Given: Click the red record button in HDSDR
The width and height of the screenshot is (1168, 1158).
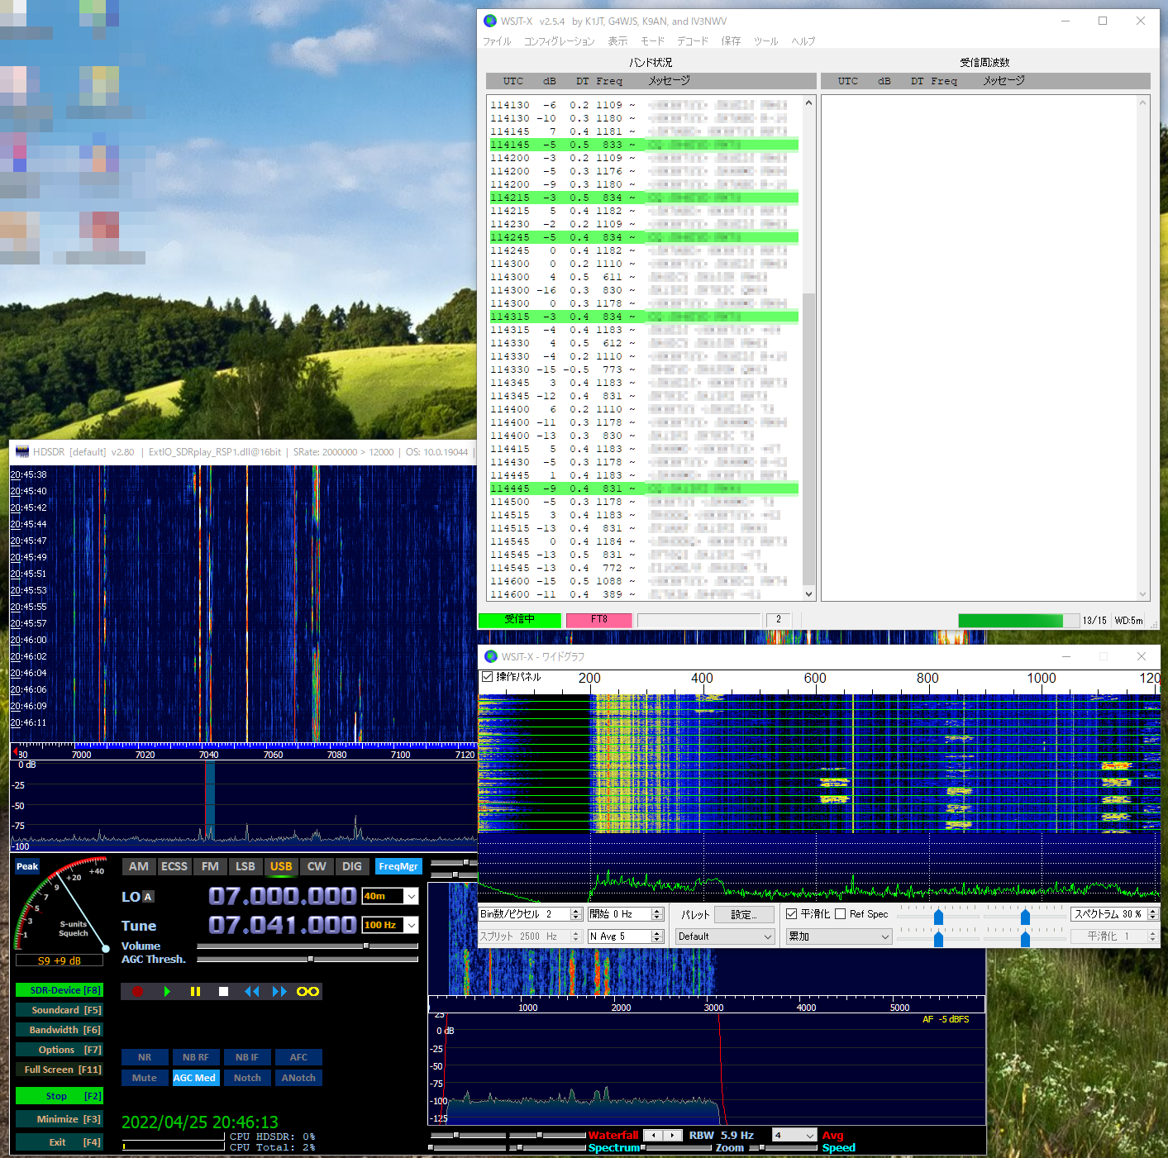Looking at the screenshot, I should pos(138,991).
